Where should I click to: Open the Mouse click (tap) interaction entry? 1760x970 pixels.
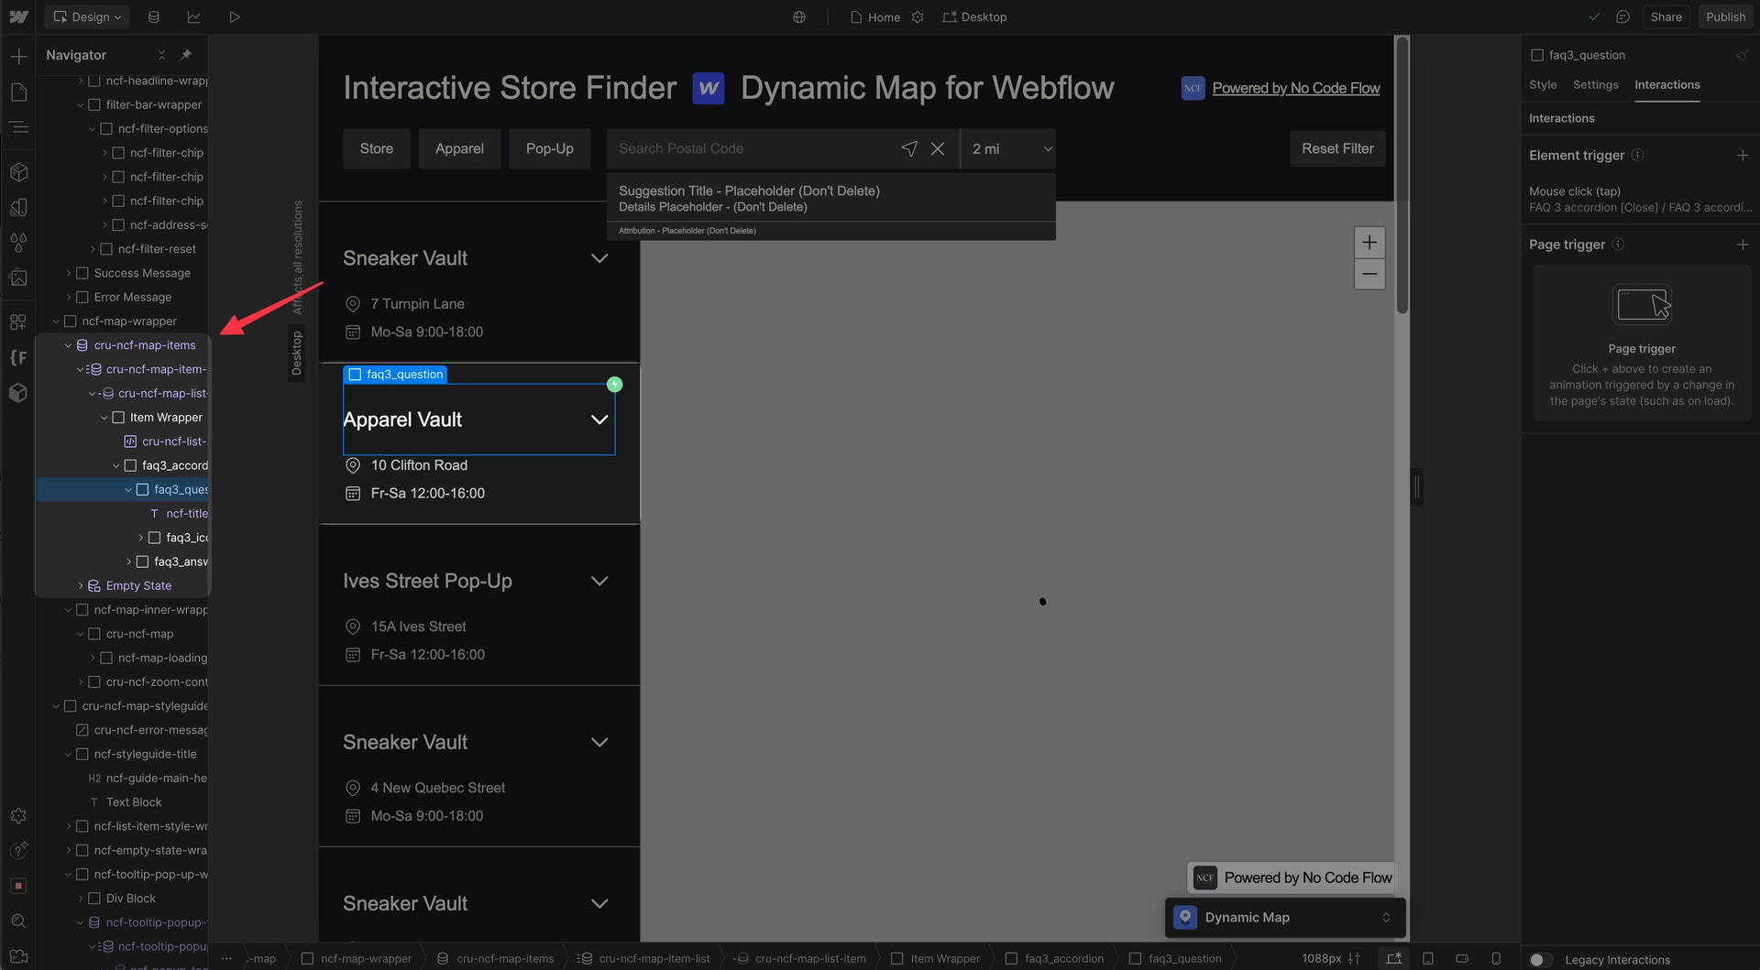pyautogui.click(x=1640, y=199)
